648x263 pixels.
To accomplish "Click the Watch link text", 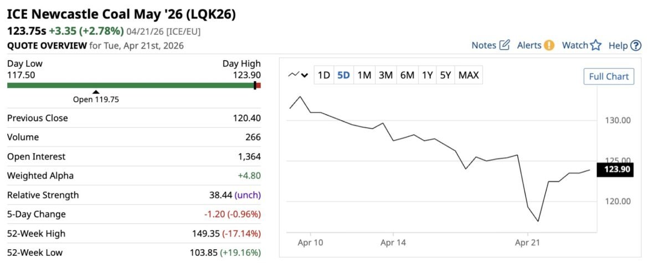I will (575, 45).
